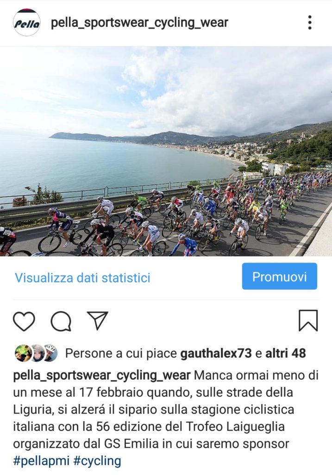Open the #pellapmi hashtag
Screen dimensions: 332x475
[x=41, y=461]
